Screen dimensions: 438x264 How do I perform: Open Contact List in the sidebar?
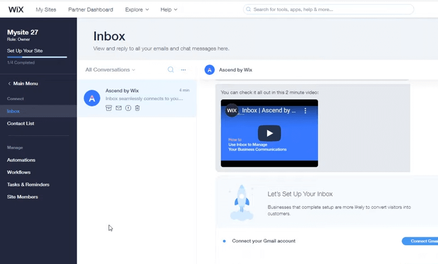(x=21, y=123)
